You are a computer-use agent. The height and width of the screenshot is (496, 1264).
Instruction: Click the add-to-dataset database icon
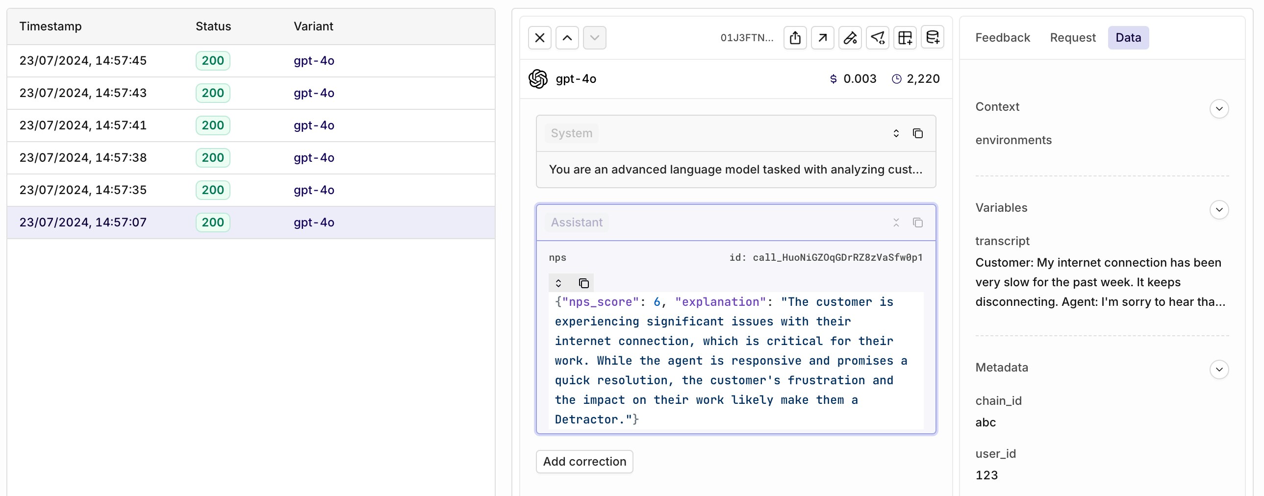[x=932, y=38]
